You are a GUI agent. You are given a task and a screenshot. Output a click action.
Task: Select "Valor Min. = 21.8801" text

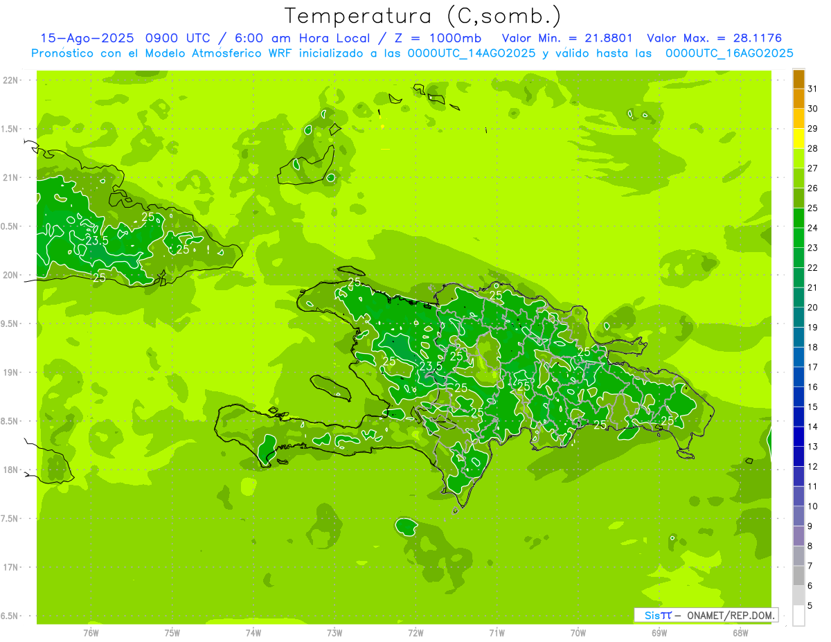(x=567, y=39)
